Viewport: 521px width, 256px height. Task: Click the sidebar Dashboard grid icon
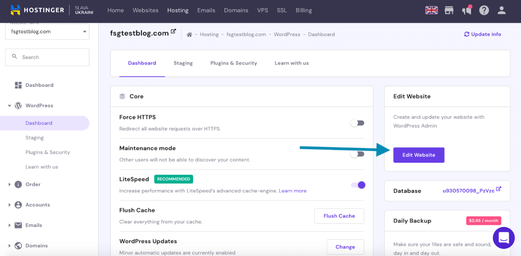pyautogui.click(x=18, y=85)
